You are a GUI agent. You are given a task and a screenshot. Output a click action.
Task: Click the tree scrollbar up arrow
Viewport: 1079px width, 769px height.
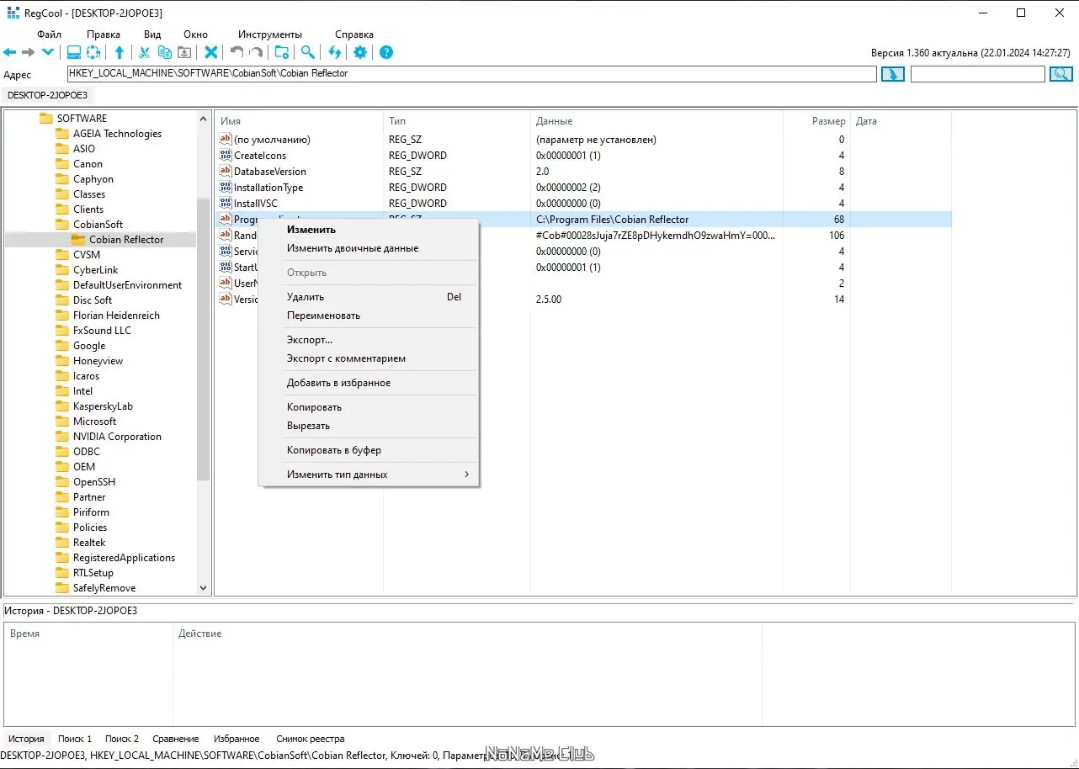[x=203, y=119]
